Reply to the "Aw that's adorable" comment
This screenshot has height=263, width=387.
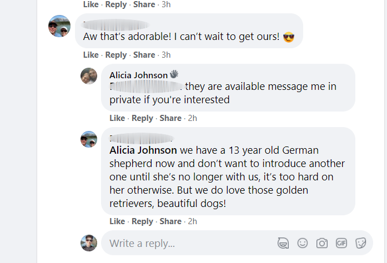(x=115, y=55)
